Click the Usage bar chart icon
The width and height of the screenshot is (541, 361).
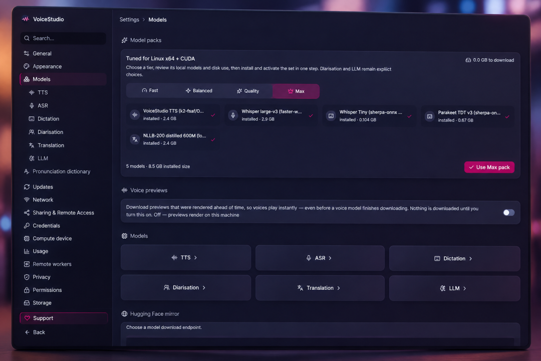(x=27, y=251)
